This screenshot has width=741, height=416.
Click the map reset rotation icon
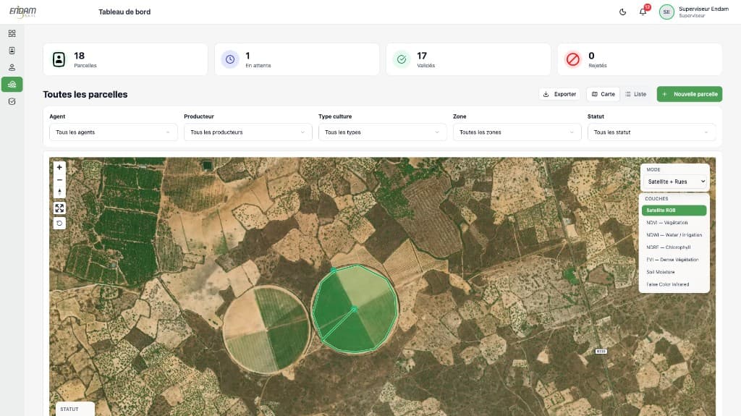click(59, 223)
